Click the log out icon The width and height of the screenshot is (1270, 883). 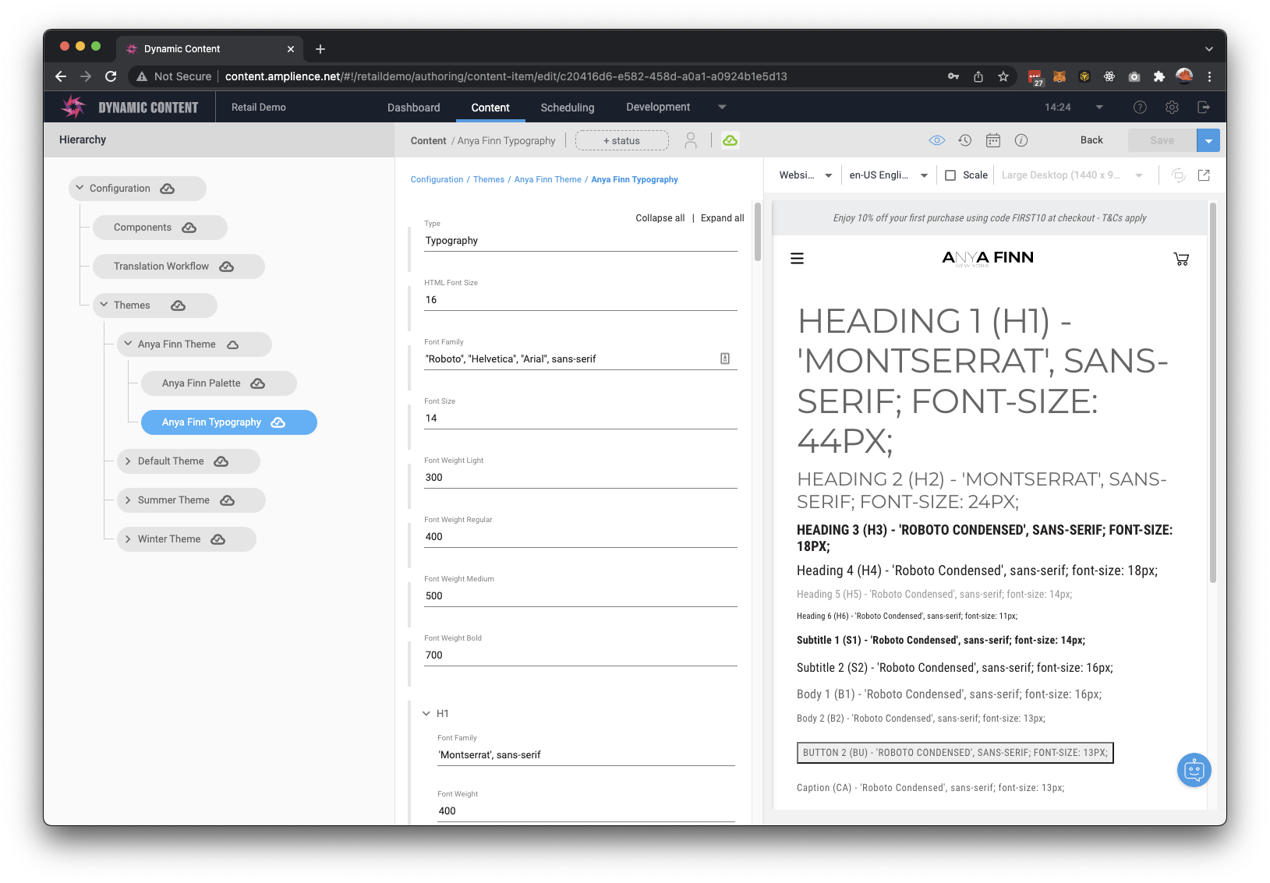click(1204, 107)
